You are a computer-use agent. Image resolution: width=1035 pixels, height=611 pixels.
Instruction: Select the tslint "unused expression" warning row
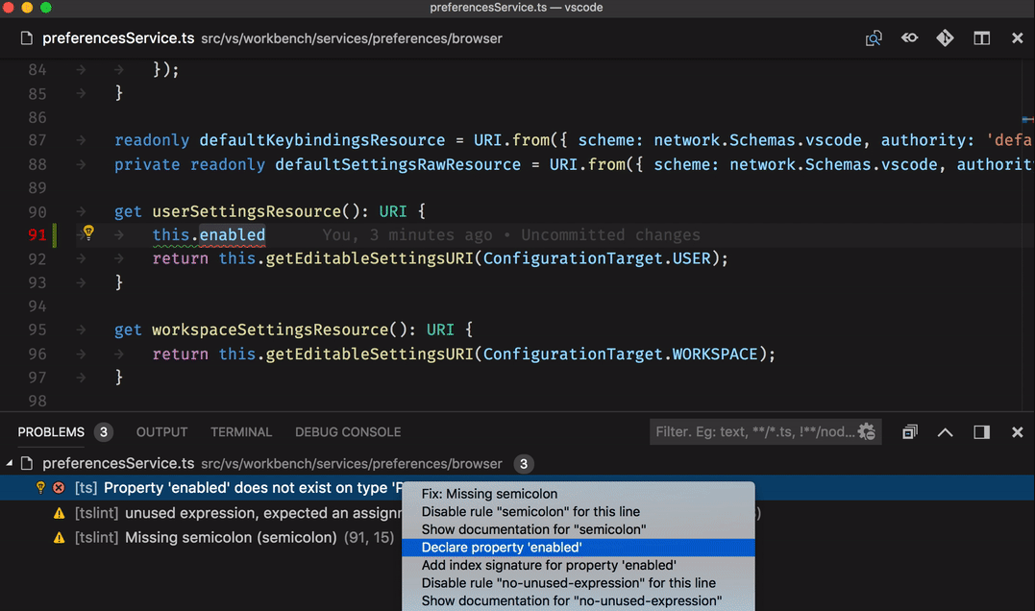(231, 513)
